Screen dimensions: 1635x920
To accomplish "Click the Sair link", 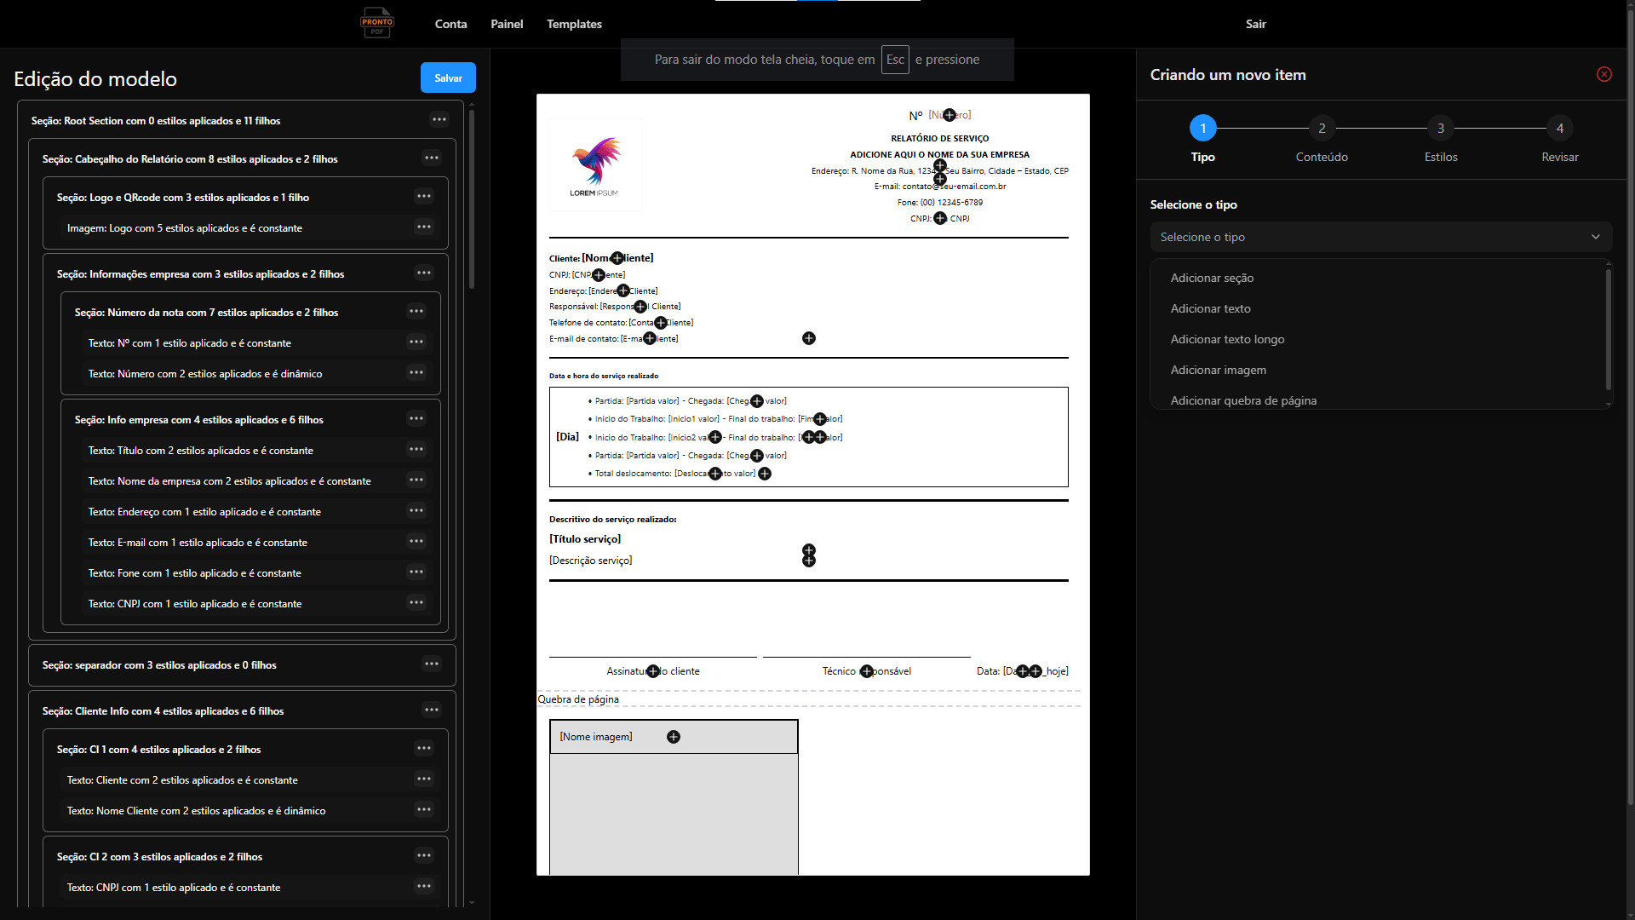I will (x=1255, y=24).
